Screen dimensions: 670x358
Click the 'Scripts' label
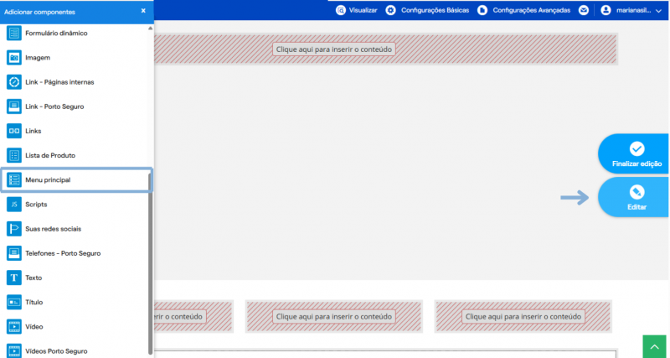36,205
